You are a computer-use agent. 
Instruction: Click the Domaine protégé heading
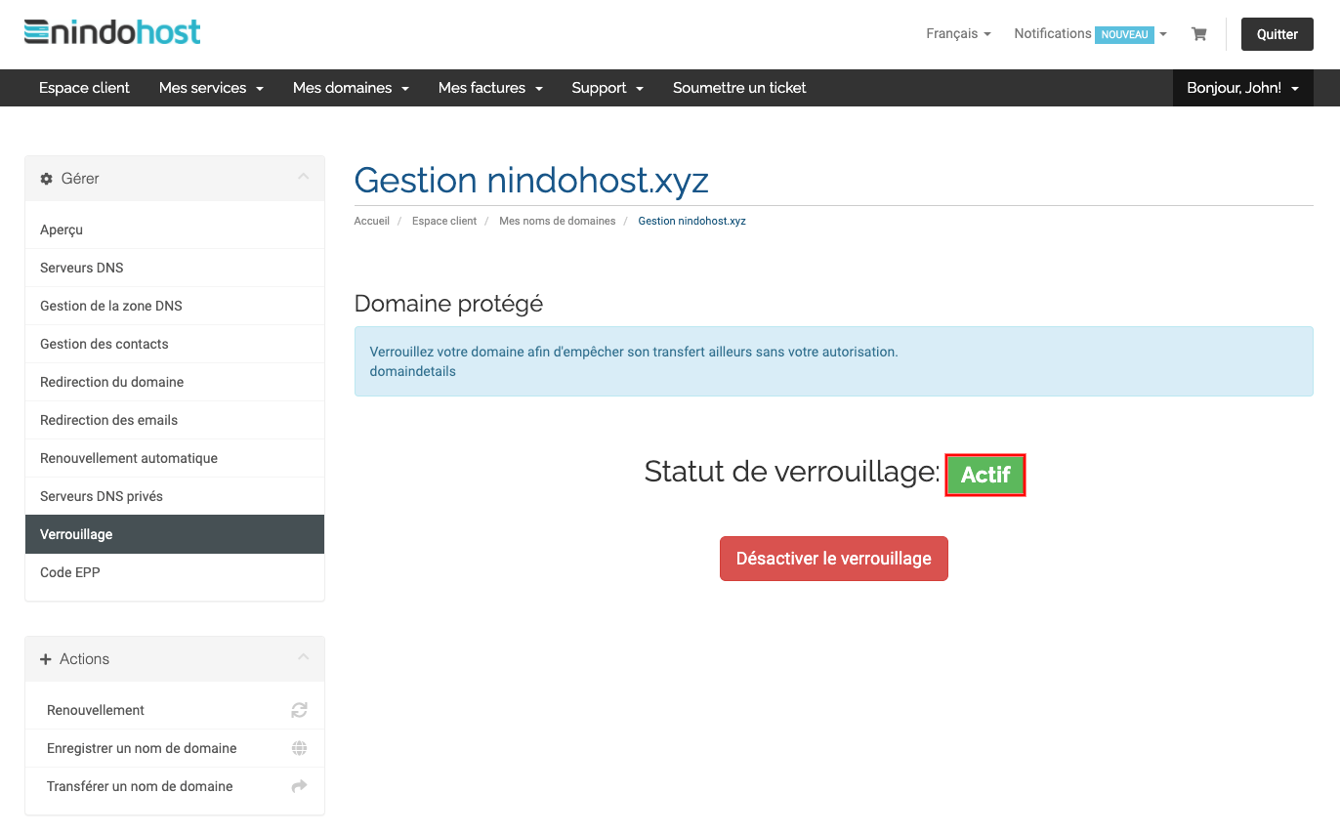click(x=448, y=304)
